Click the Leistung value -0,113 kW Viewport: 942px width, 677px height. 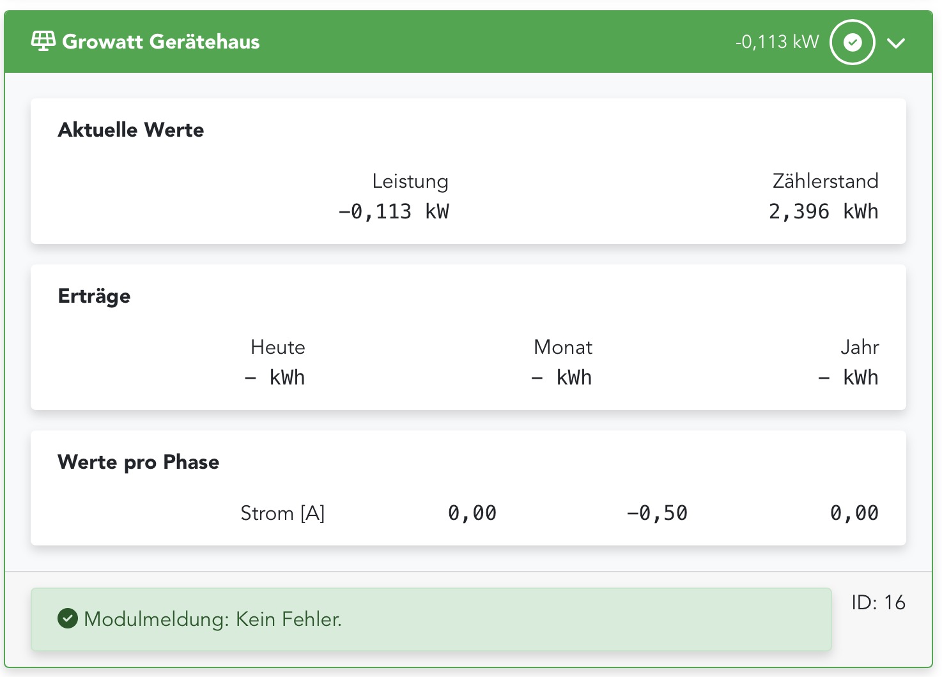coord(394,211)
